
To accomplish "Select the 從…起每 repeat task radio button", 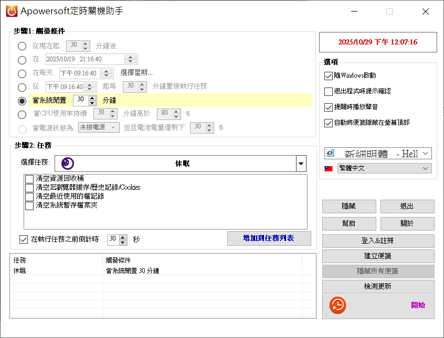I will 22,87.
